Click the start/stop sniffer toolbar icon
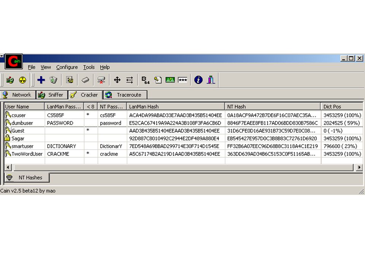Viewport: 365px width, 273px height. pos(10,80)
